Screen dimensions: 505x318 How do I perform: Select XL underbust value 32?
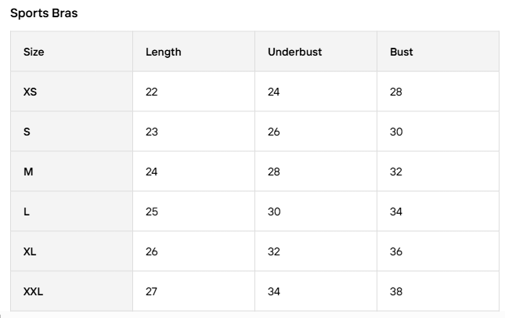(274, 251)
